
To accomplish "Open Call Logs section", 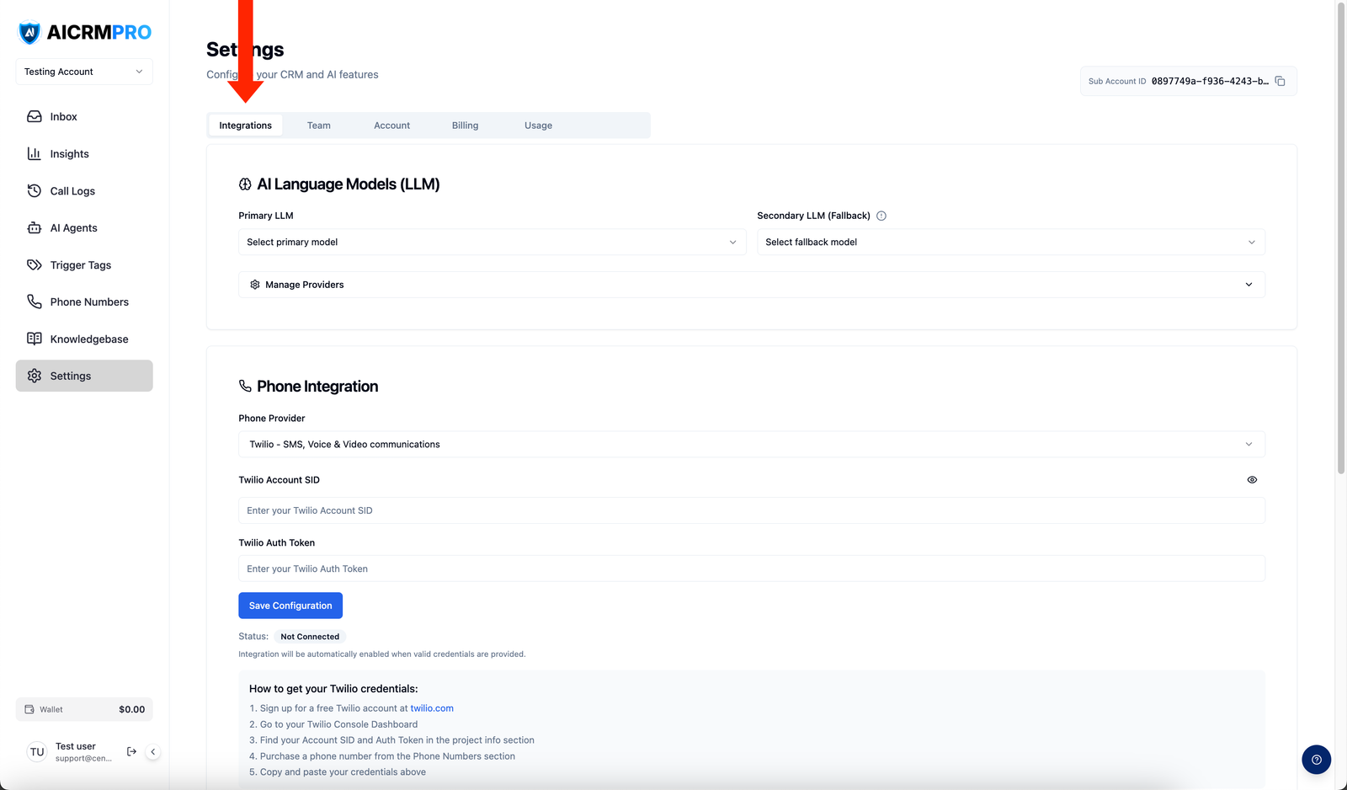I will pyautogui.click(x=84, y=190).
